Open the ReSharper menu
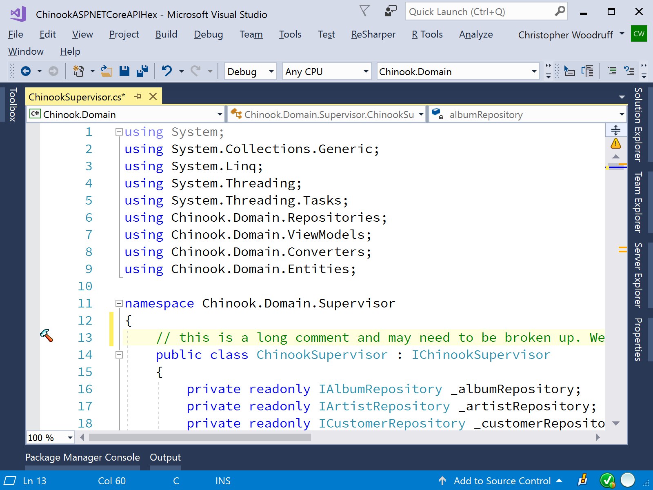The height and width of the screenshot is (490, 653). [x=373, y=34]
